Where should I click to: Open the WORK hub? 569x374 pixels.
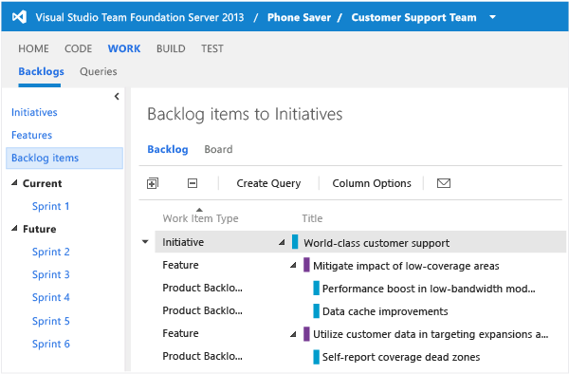pyautogui.click(x=124, y=48)
